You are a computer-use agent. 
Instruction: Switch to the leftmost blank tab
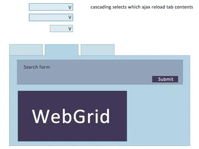[26, 50]
